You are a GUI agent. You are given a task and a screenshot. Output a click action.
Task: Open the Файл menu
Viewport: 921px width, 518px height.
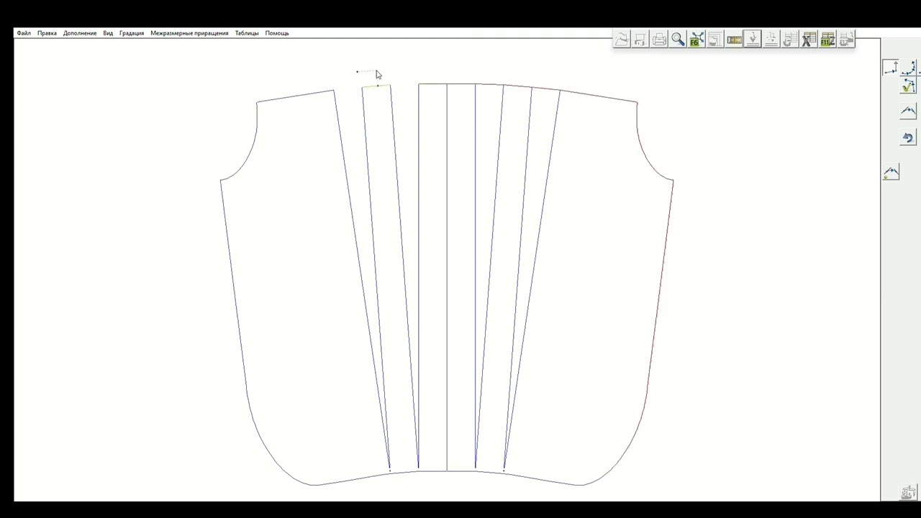pyautogui.click(x=24, y=33)
